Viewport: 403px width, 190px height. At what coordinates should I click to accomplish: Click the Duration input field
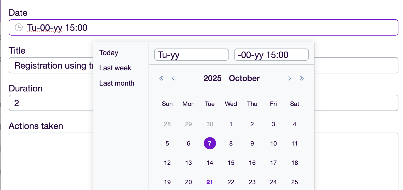(x=51, y=103)
